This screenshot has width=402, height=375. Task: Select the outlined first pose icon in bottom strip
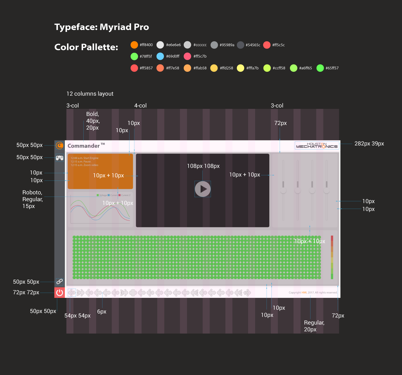point(72,292)
